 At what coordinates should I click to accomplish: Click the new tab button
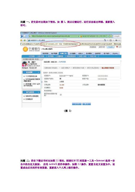[x=65, y=40]
